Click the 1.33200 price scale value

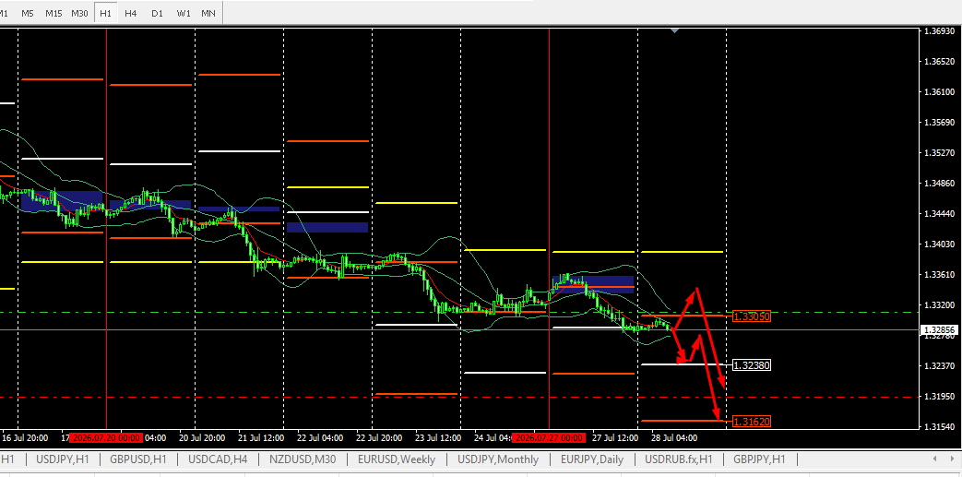pyautogui.click(x=939, y=305)
